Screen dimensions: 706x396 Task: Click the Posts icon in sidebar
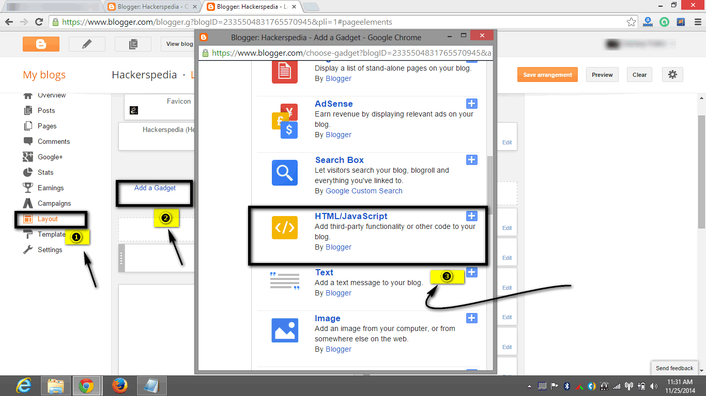coord(28,110)
